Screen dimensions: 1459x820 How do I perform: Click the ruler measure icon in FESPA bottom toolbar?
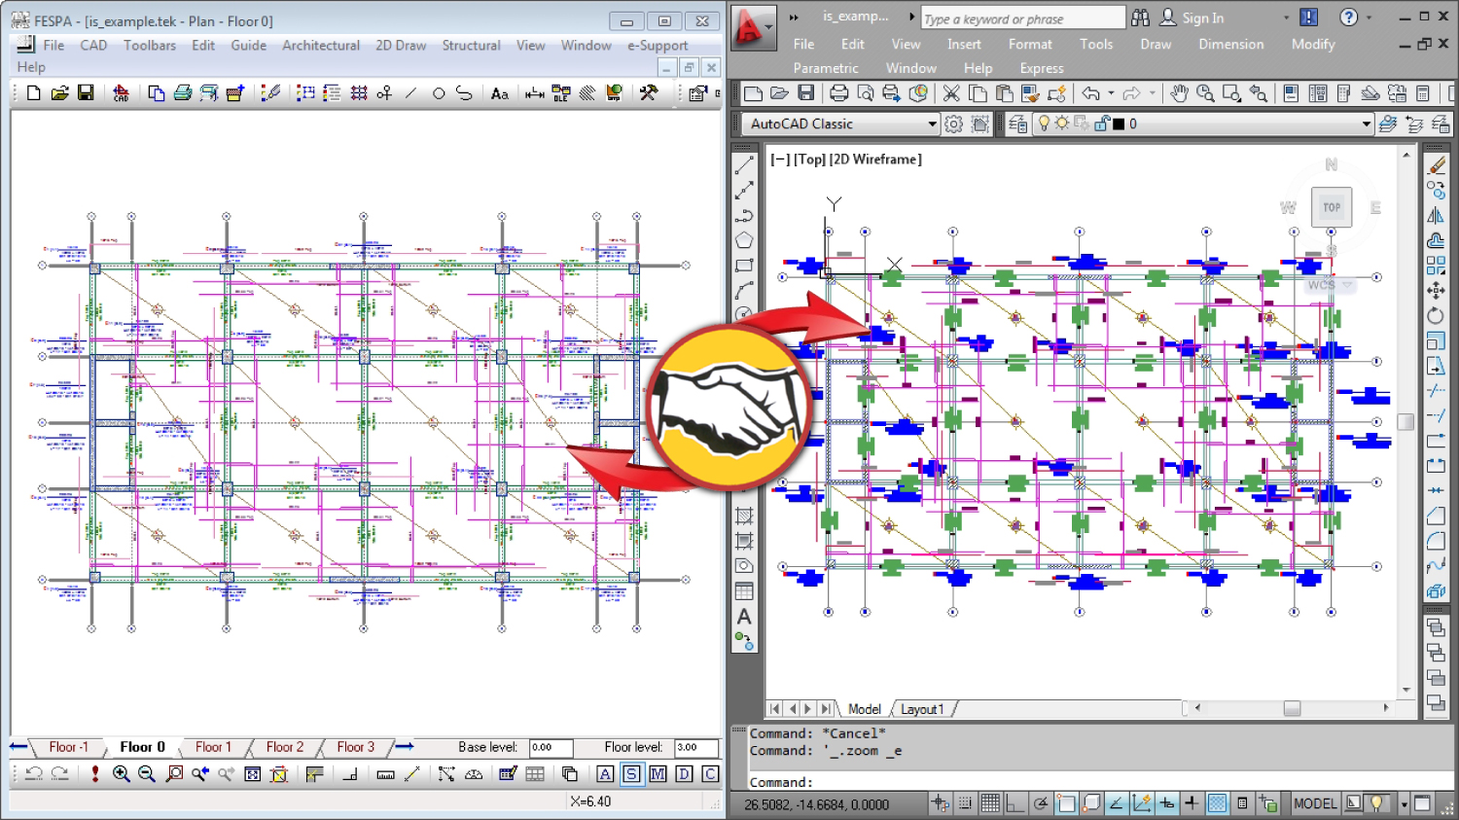tap(386, 774)
